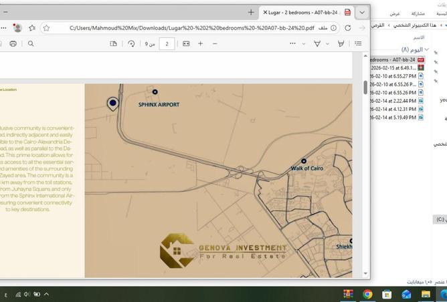
Task: Expand the highlight tool dropdown arrow
Action: pos(327,43)
